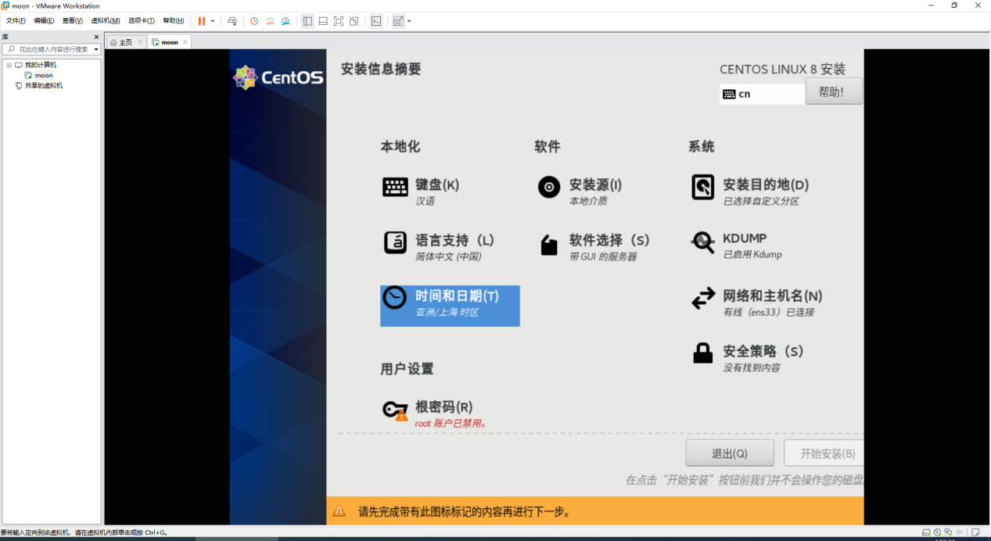This screenshot has height=541, width=991.
Task: Open the 安全策略(S) lock icon
Action: (x=703, y=353)
